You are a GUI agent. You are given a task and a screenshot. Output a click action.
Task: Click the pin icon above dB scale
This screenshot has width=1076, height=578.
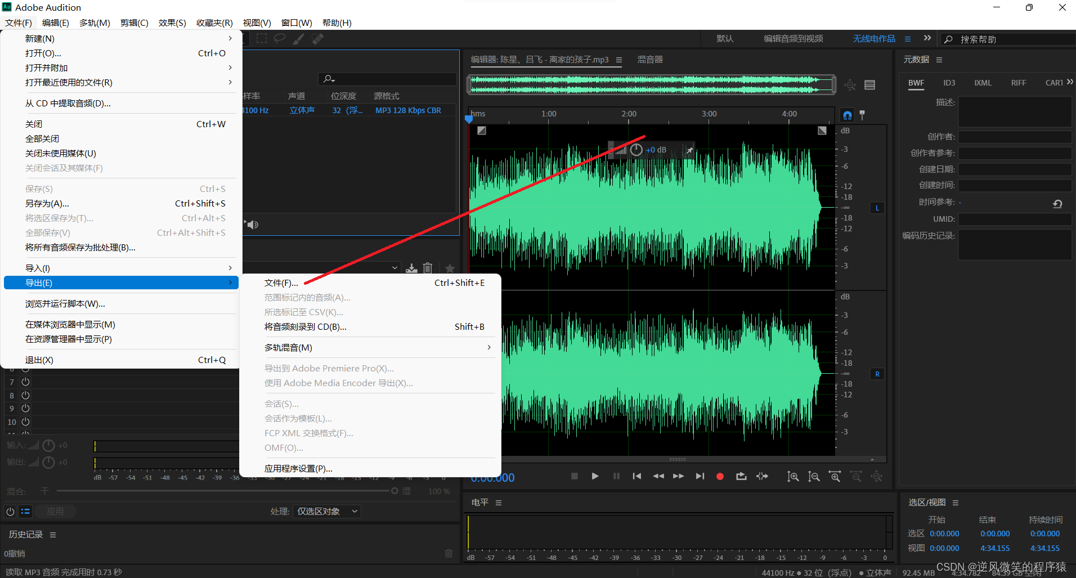[862, 115]
